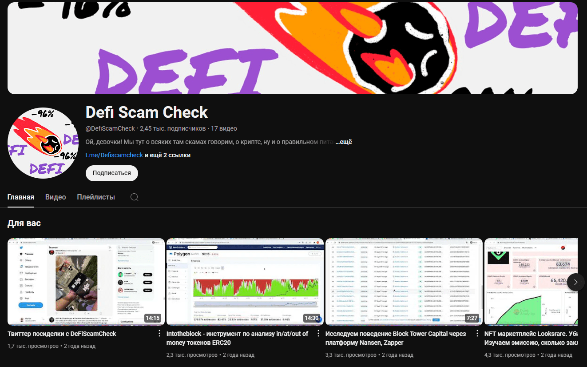Image resolution: width=587 pixels, height=367 pixels.
Task: Click '1,7 тыс. просмотров • 2 года назад'
Action: (x=52, y=346)
